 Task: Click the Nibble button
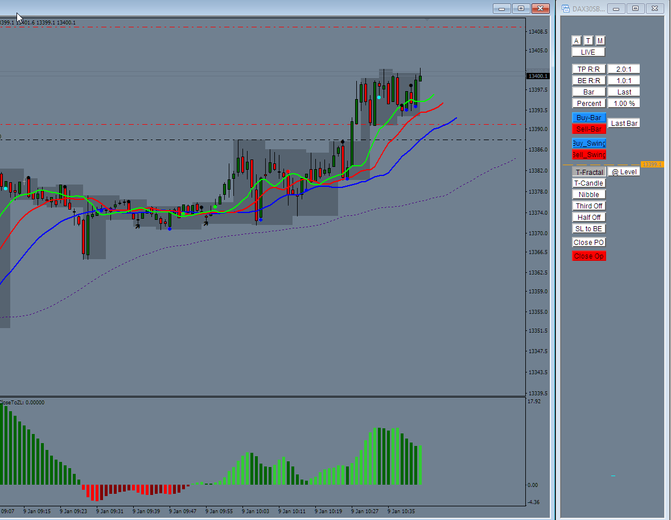[x=589, y=194]
